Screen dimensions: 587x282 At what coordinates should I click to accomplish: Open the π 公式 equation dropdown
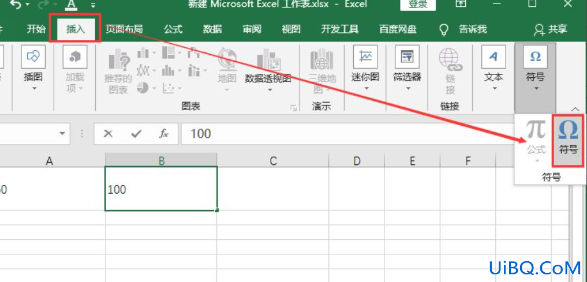pos(536,140)
